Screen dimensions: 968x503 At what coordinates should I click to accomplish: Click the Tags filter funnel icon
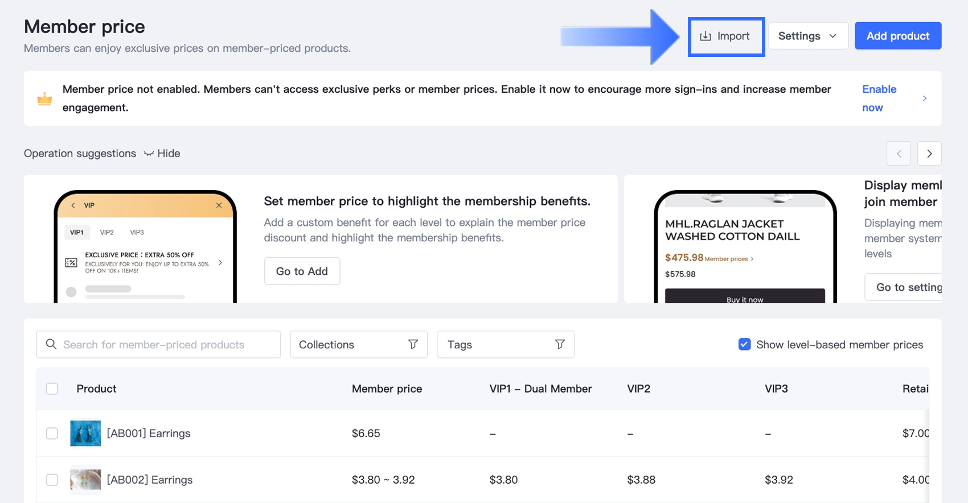click(x=560, y=344)
